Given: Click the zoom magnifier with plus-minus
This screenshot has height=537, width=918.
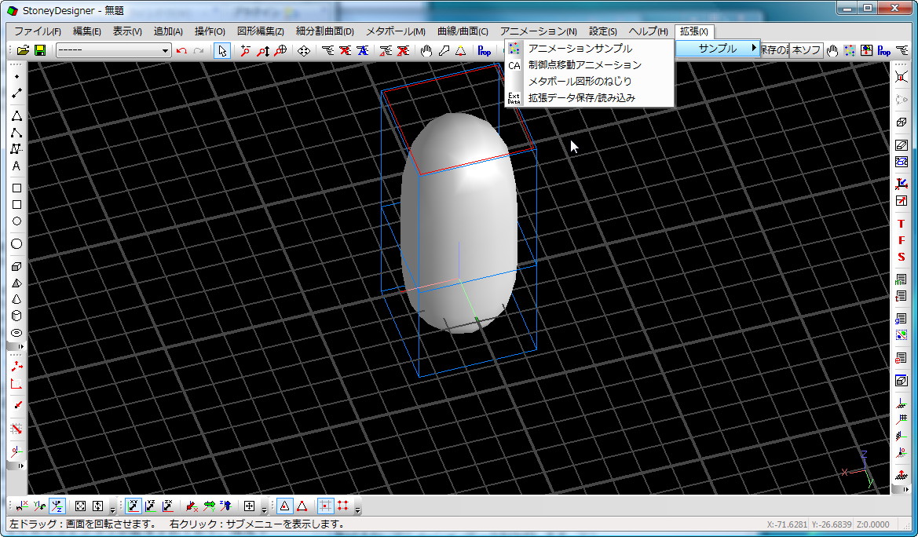Looking at the screenshot, I should point(245,51).
